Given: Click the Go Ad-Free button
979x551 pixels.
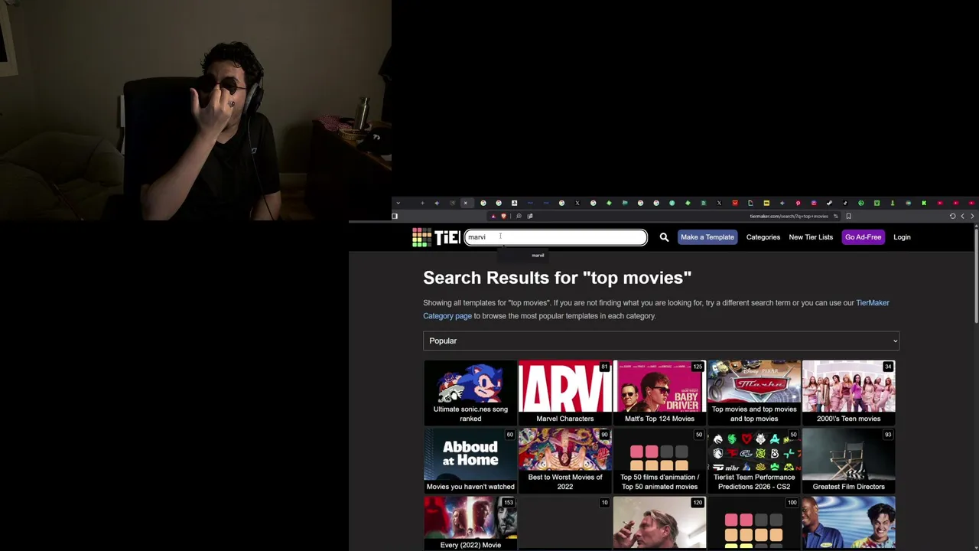Looking at the screenshot, I should pyautogui.click(x=863, y=237).
